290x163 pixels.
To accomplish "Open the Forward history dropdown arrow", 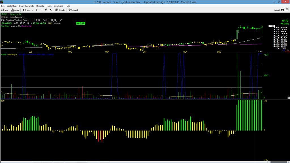I will pos(41,10).
